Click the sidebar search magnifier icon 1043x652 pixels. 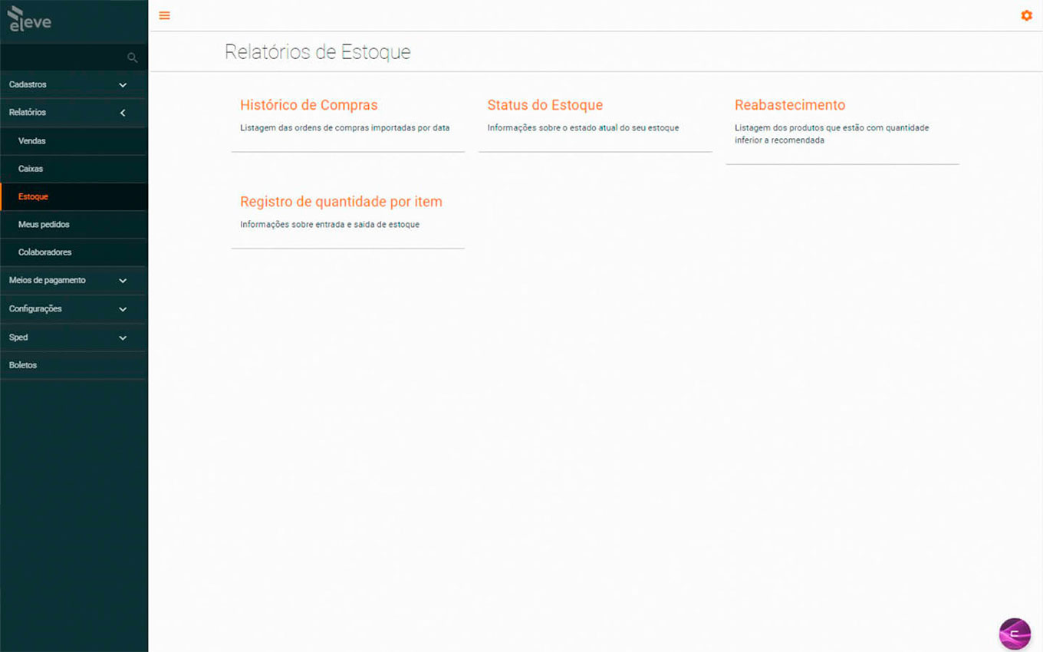pyautogui.click(x=132, y=58)
